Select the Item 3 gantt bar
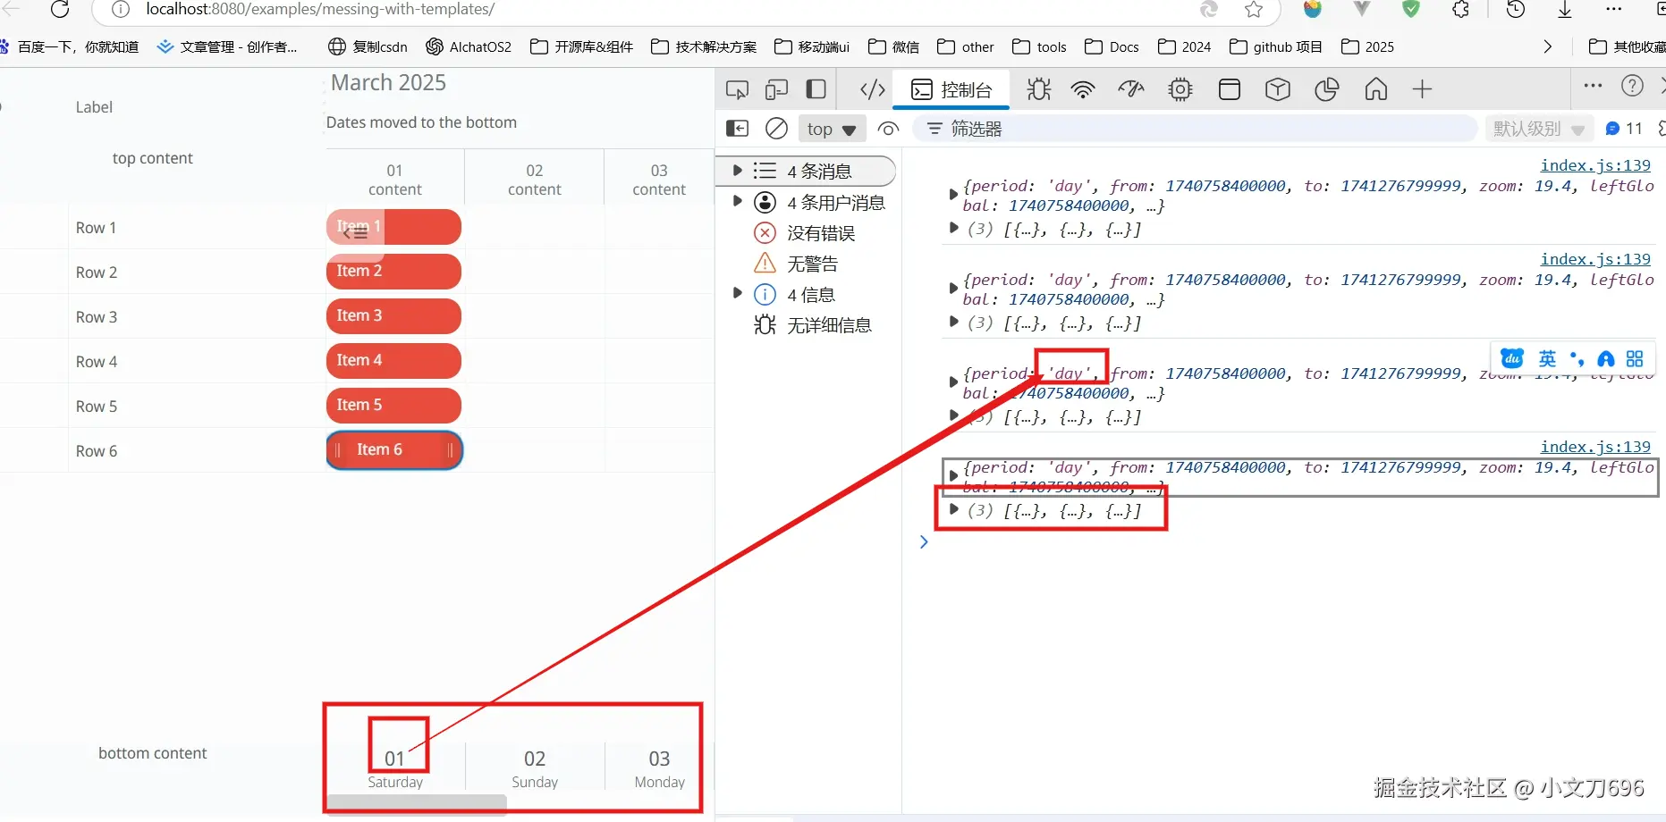1666x822 pixels. click(393, 316)
